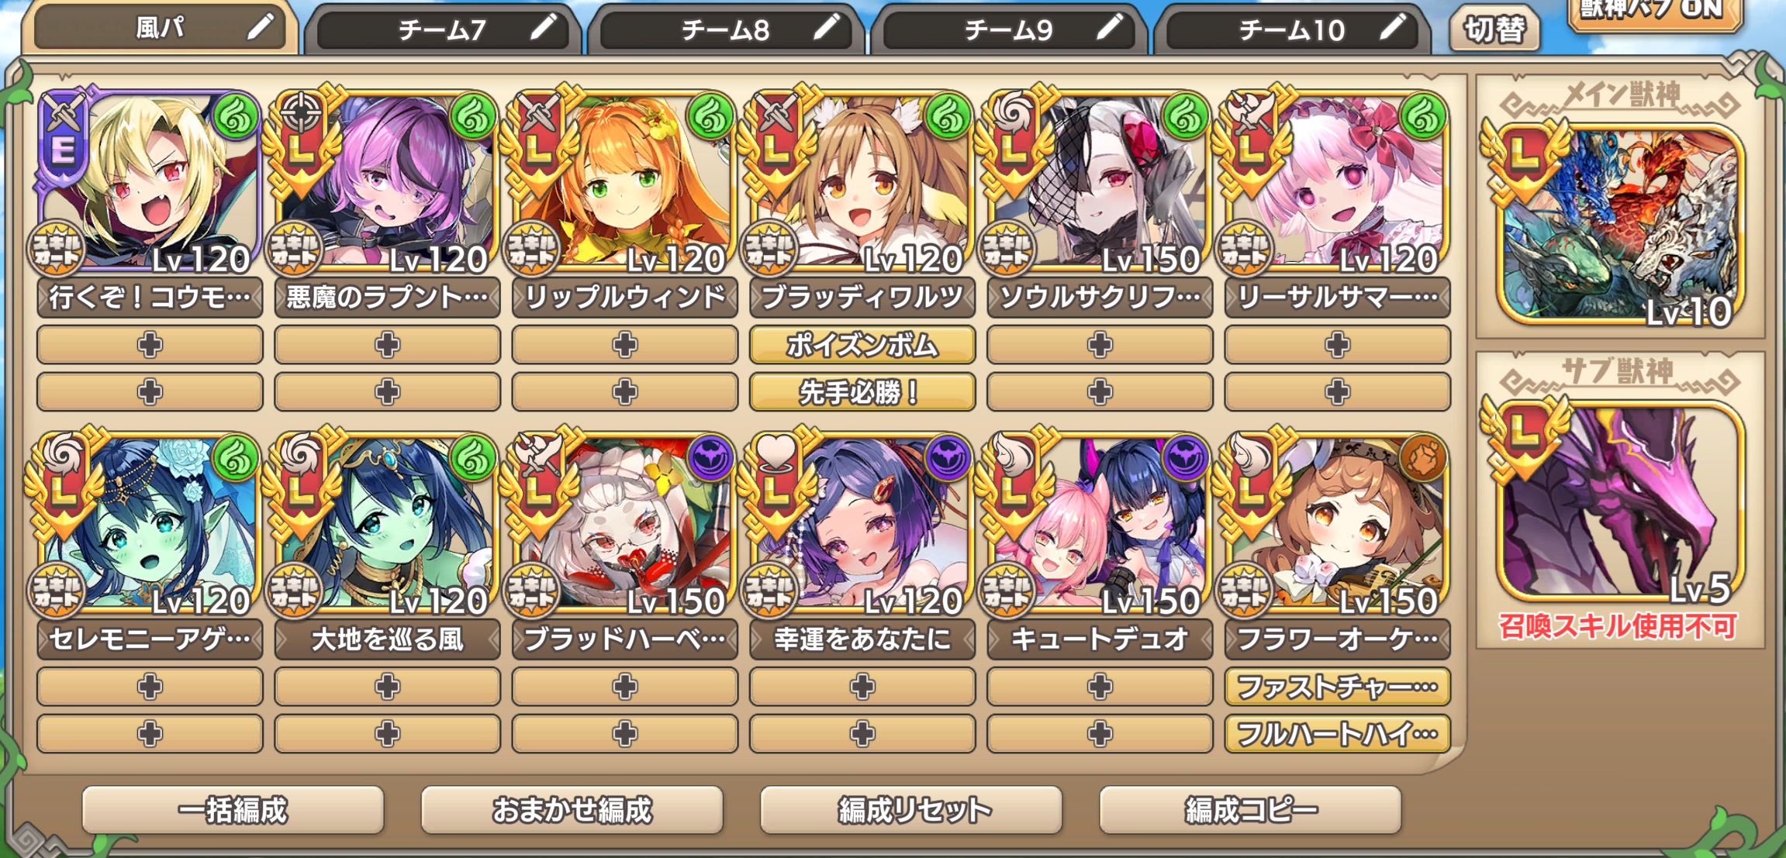Switch to the チーム8 tab

point(726,30)
